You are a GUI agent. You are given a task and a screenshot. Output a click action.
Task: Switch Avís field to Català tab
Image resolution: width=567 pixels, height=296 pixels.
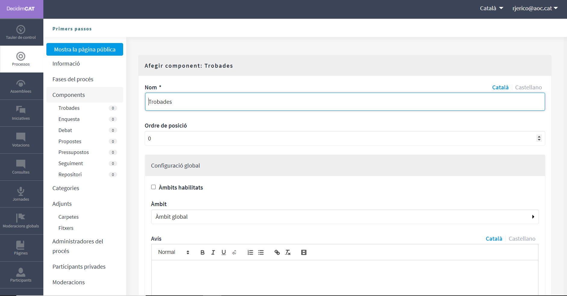click(x=494, y=239)
